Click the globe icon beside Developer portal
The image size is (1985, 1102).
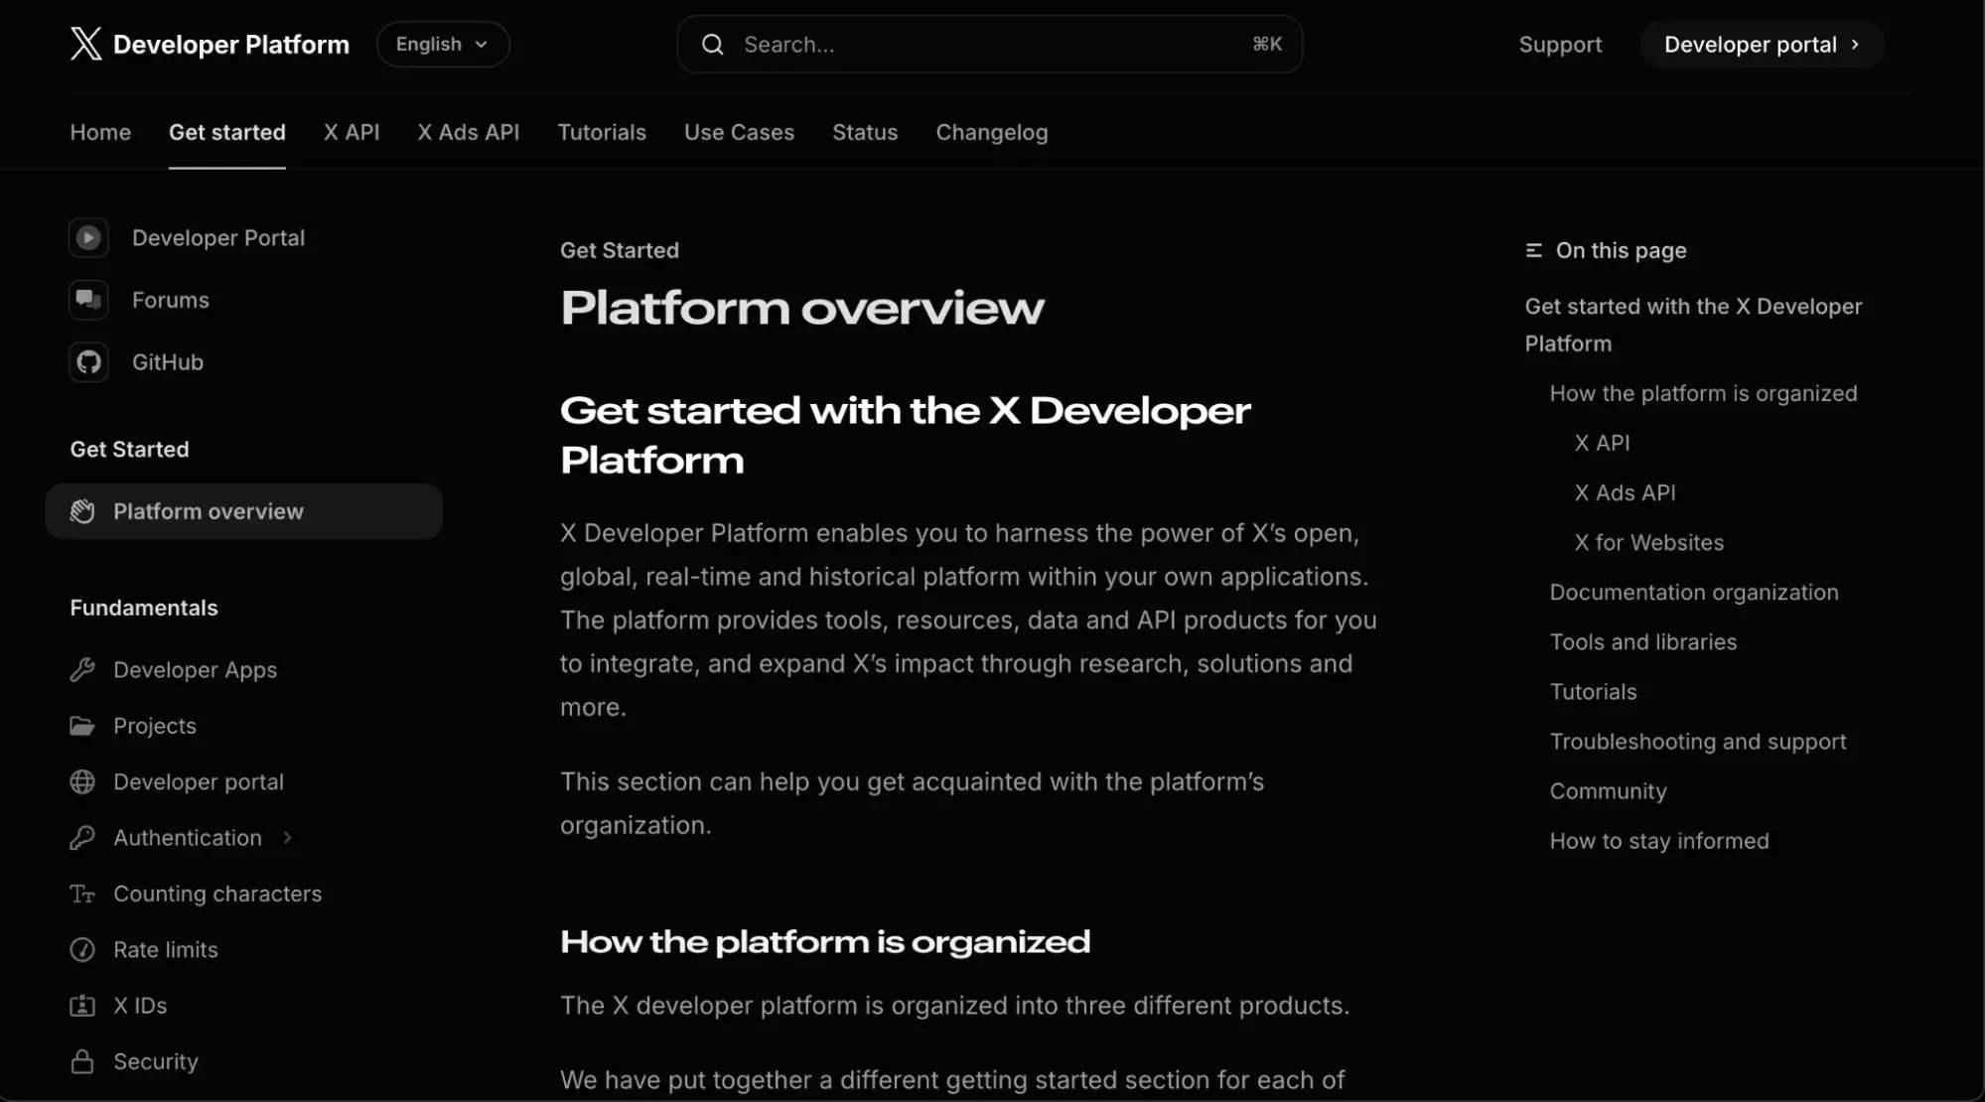click(x=82, y=782)
